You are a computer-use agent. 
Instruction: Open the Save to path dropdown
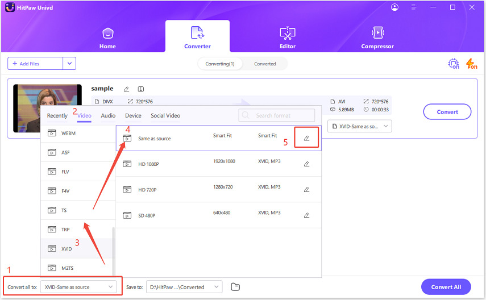tap(184, 287)
